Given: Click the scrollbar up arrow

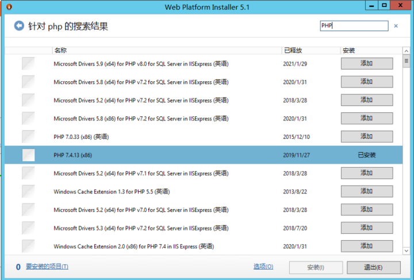Looking at the screenshot, I should point(407,51).
